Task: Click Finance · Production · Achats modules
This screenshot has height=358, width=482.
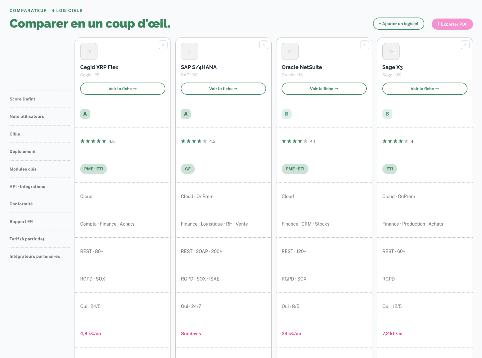Action: [413, 224]
